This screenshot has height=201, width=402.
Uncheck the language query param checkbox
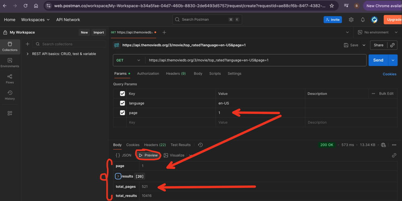tap(122, 103)
